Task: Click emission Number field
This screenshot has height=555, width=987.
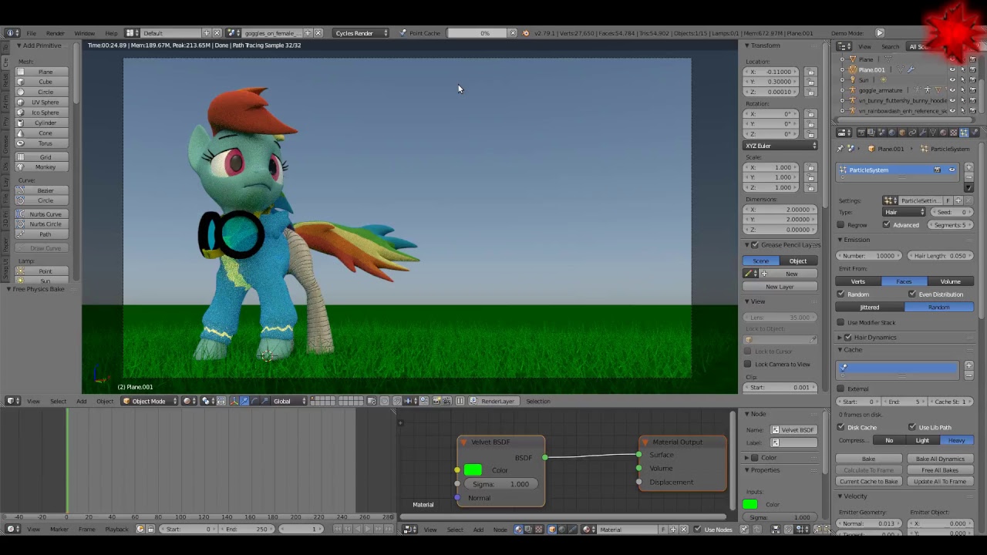Action: pyautogui.click(x=869, y=256)
